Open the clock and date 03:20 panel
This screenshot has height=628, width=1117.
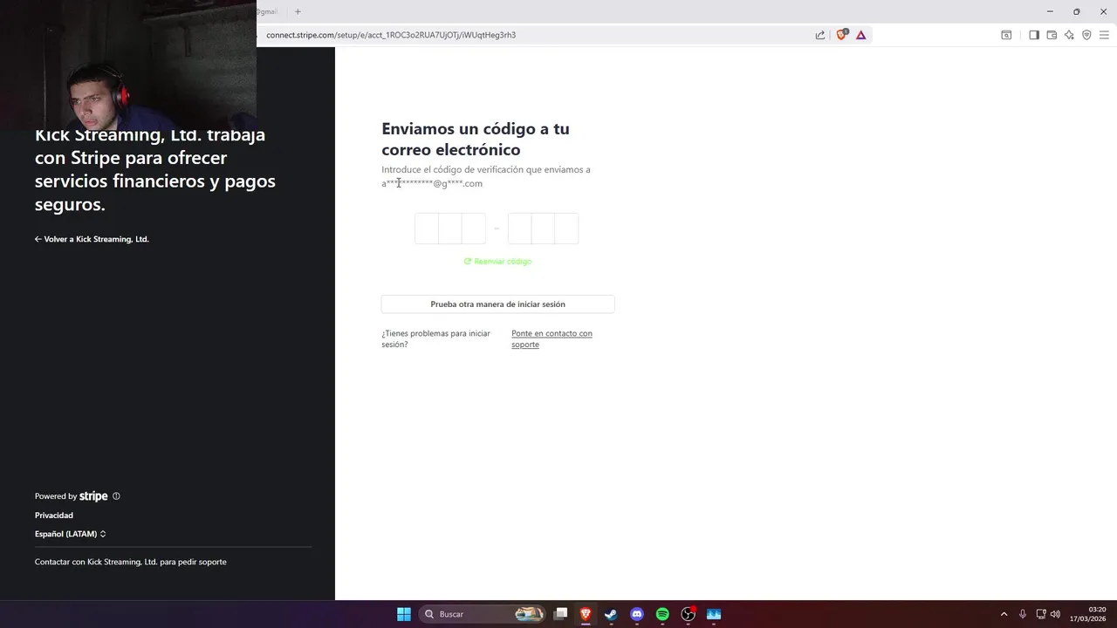(1089, 614)
